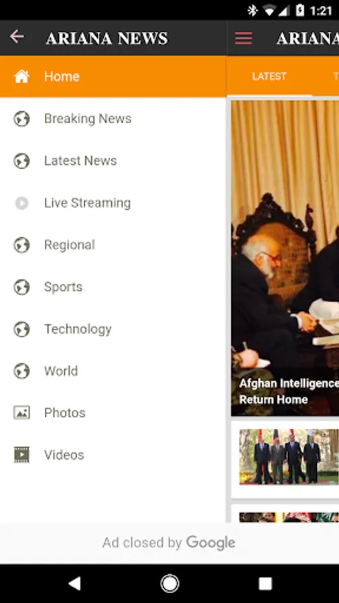The height and width of the screenshot is (603, 339).
Task: Tap the Photos picture icon
Action: click(x=21, y=413)
